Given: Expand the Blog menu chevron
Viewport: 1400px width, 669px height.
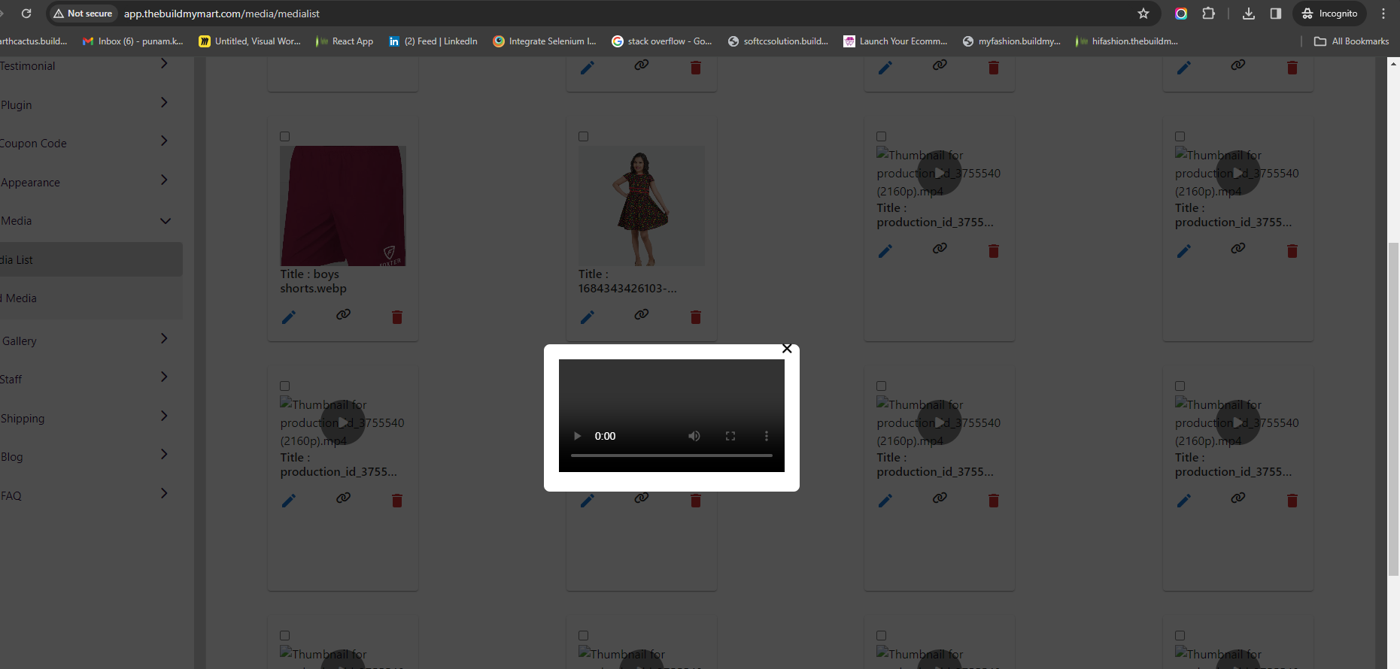Looking at the screenshot, I should tap(164, 454).
